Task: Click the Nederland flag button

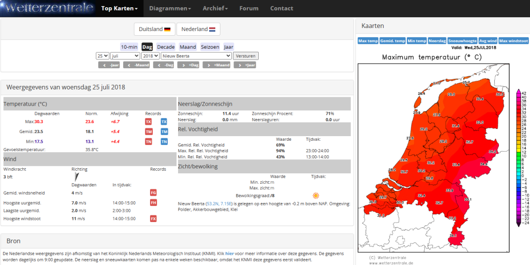Action: pos(198,29)
